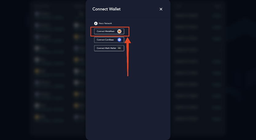Click the blurred page right of the dialog
The width and height of the screenshot is (256, 140).
(x=212, y=70)
